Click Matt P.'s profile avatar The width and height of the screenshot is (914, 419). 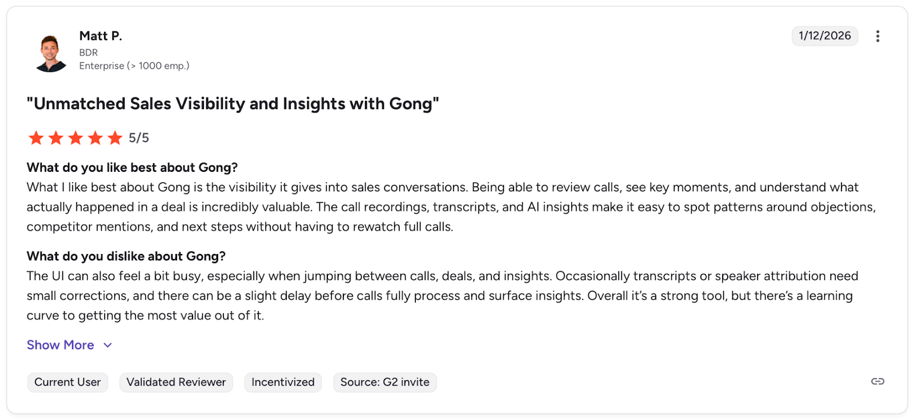(51, 53)
